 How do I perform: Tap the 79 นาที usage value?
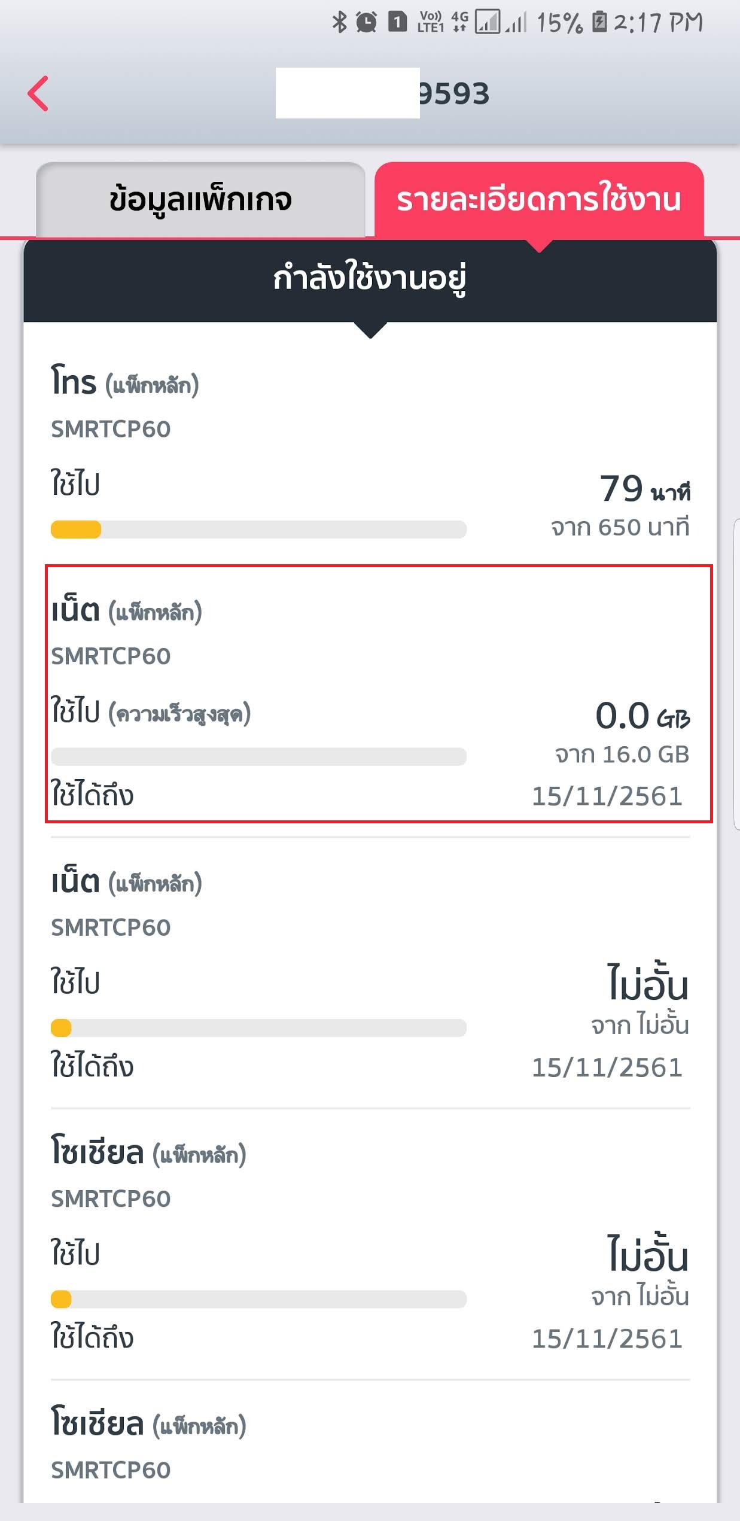[644, 489]
